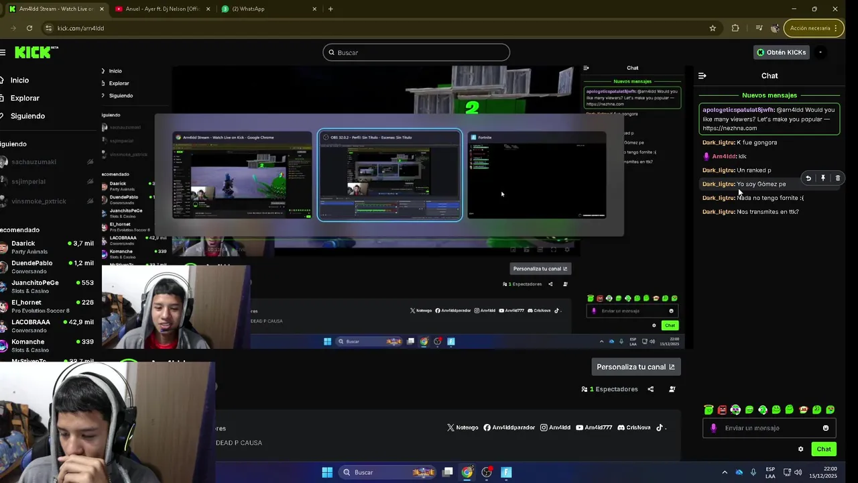Open chat settings gear icon
Image resolution: width=858 pixels, height=483 pixels.
[x=800, y=449]
